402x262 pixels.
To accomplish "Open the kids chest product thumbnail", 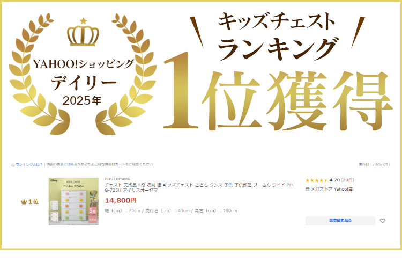I will [x=73, y=202].
